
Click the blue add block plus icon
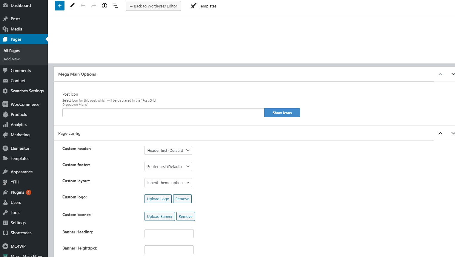click(x=60, y=6)
